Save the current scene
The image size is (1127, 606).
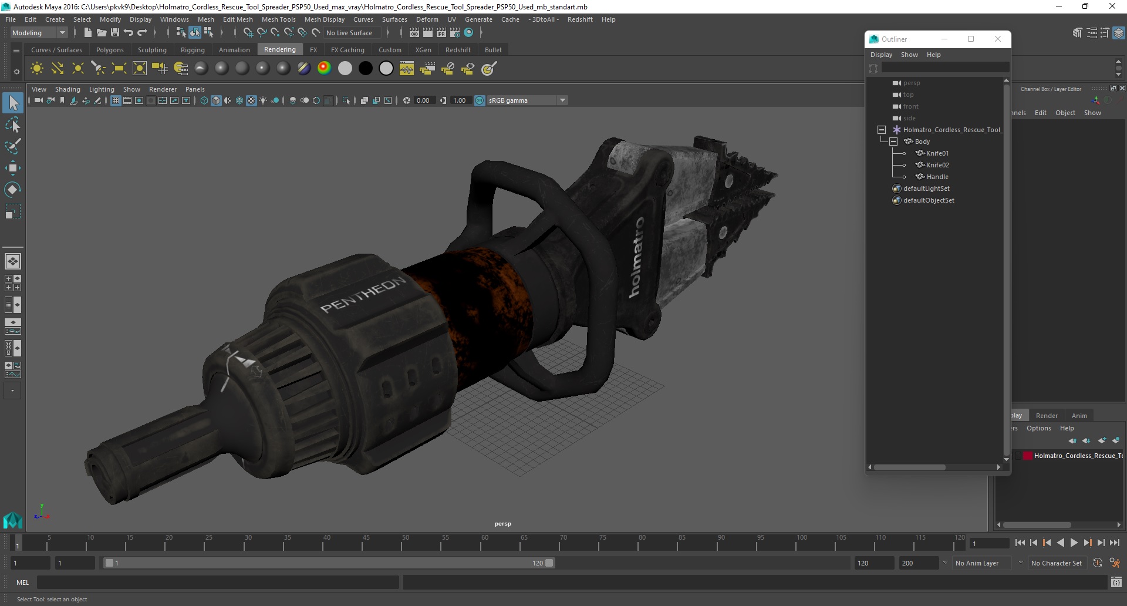(115, 33)
